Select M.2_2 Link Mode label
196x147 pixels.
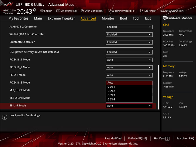20,98
